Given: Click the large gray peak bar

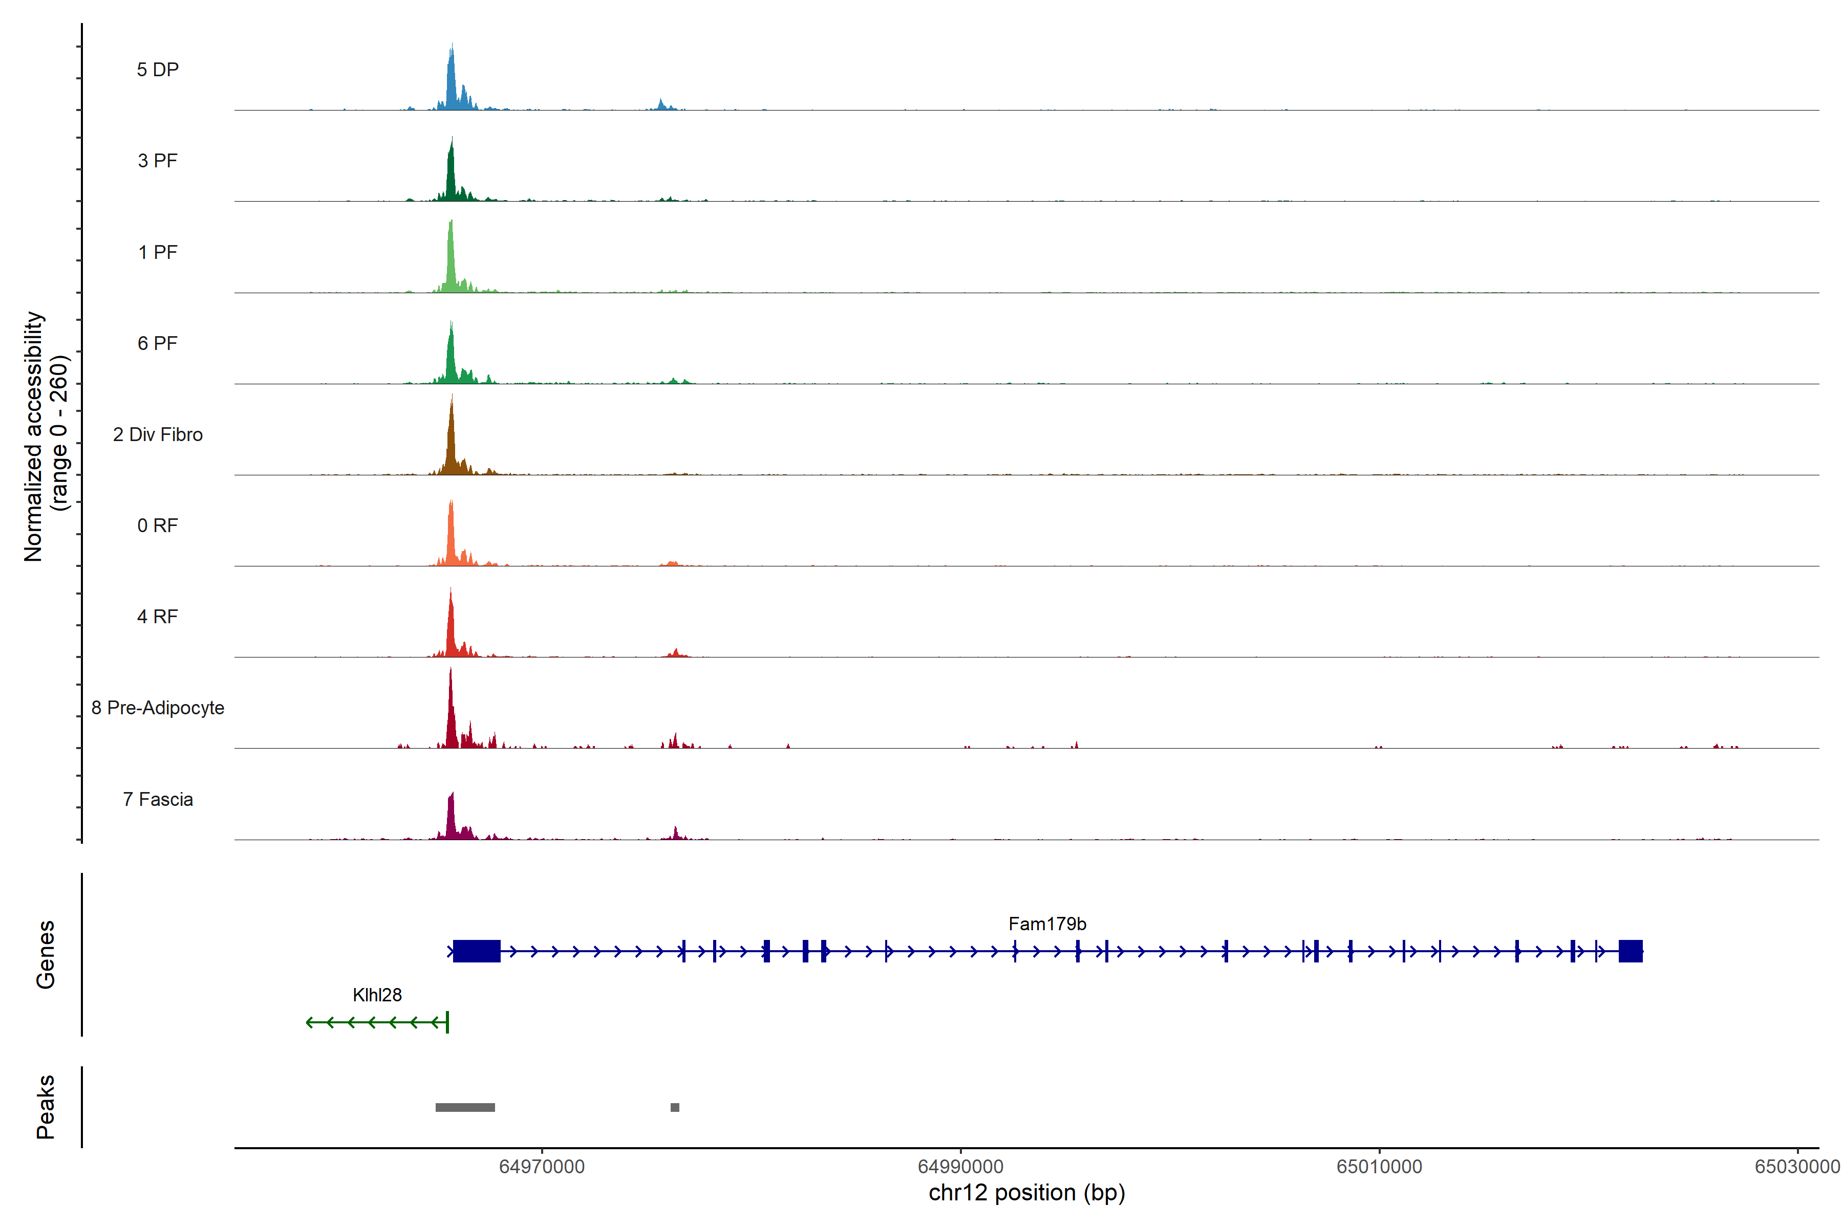Looking at the screenshot, I should pyautogui.click(x=465, y=1107).
